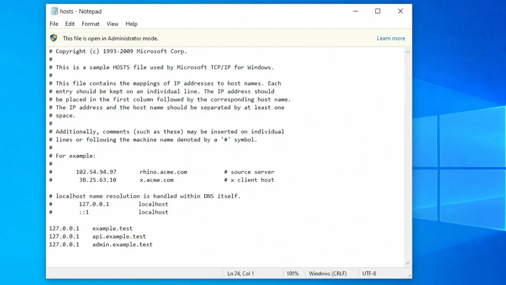Click the host name admin.example.test
Image resolution: width=506 pixels, height=285 pixels.
pos(123,244)
